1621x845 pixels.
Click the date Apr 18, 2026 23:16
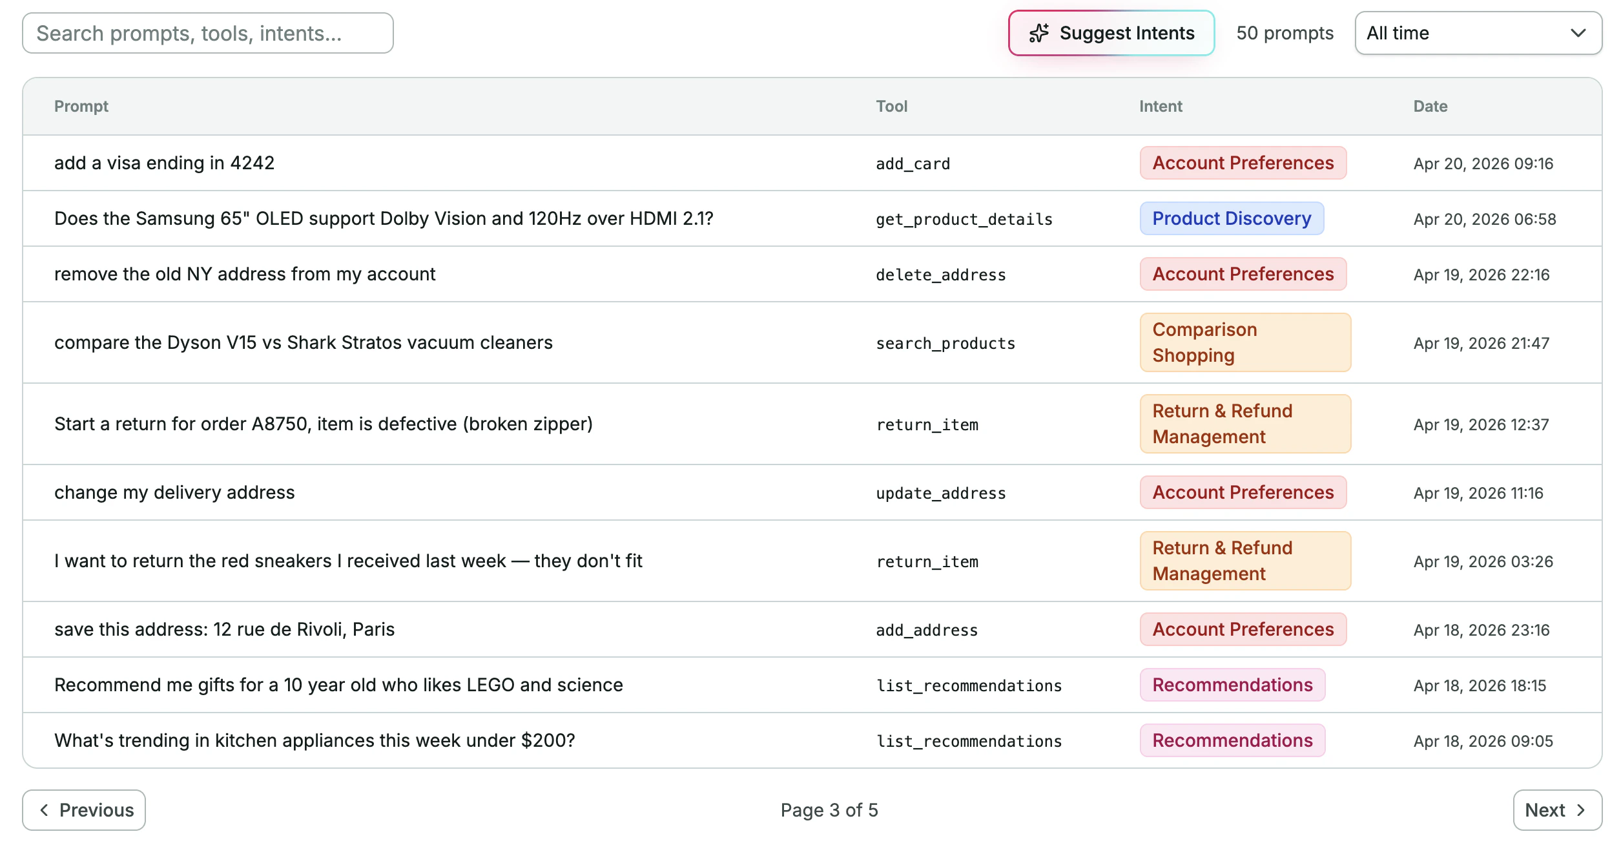1482,631
